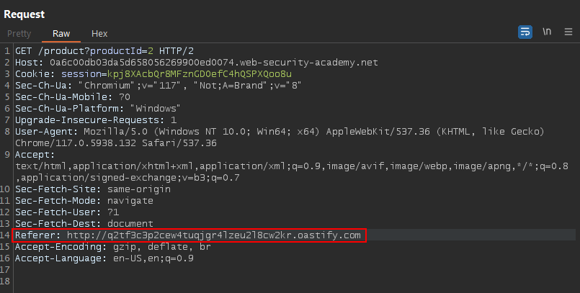Click the Sec-Fetch-Mode: navigate line

coord(84,201)
